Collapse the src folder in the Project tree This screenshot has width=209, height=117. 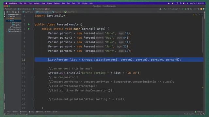click(x=9, y=21)
